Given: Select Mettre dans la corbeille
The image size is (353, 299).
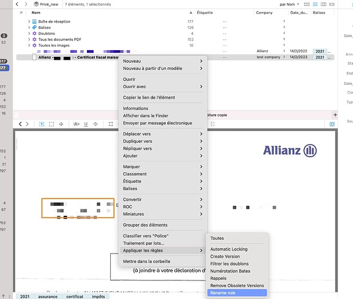Looking at the screenshot, I should pyautogui.click(x=147, y=261).
